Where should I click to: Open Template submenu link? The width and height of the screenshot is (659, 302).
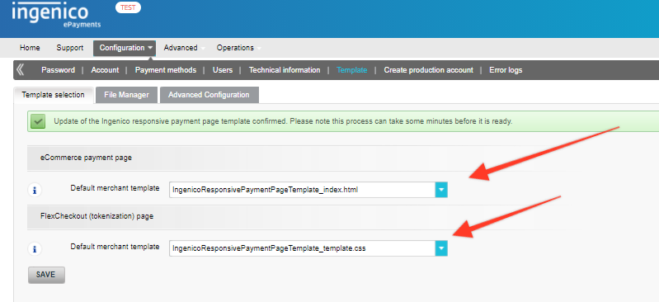[x=352, y=70]
